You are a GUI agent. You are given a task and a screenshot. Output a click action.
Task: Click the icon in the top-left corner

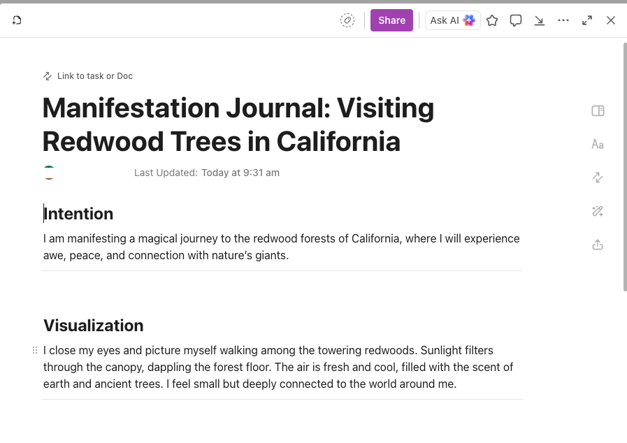(x=17, y=20)
